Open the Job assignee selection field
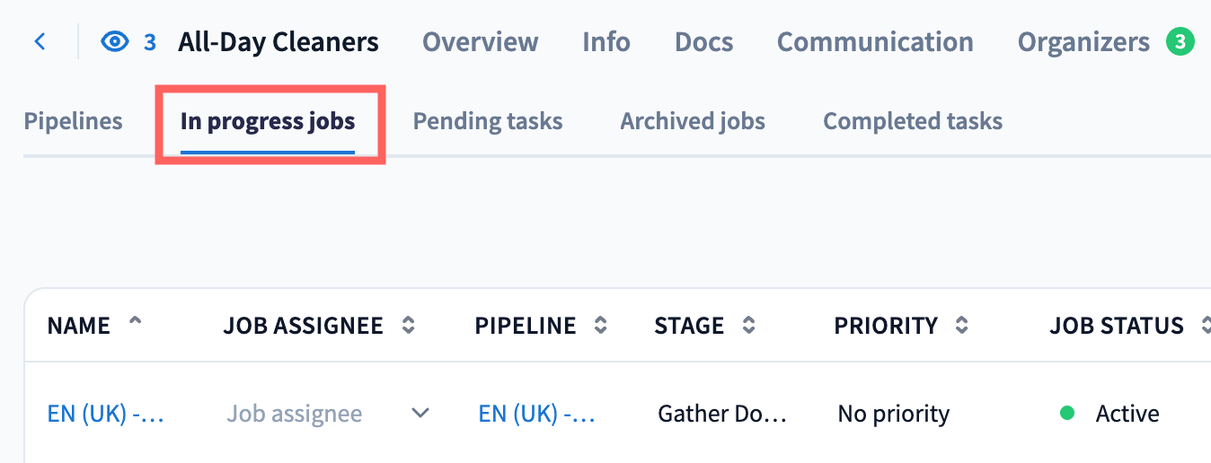 295,414
